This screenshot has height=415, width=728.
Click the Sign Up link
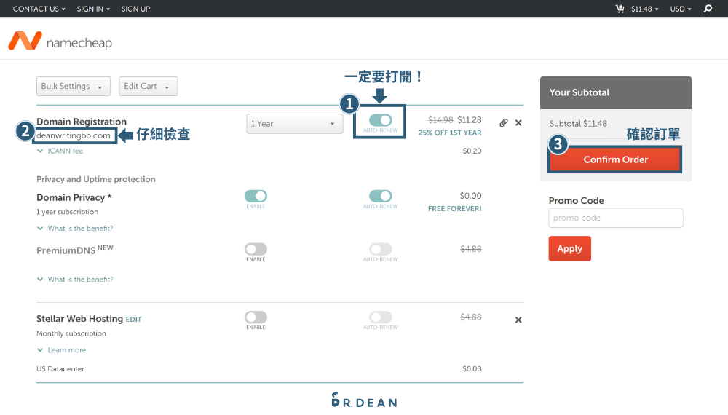coord(135,9)
